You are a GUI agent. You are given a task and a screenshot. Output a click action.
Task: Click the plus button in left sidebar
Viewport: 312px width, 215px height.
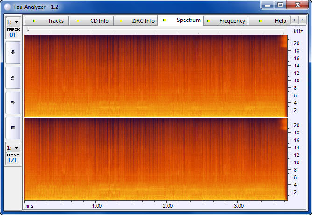(13, 53)
